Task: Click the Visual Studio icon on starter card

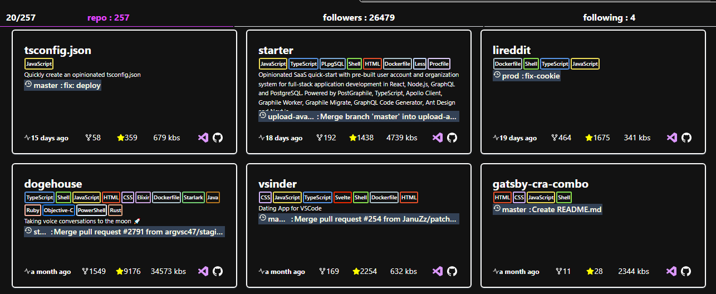Action: click(438, 138)
